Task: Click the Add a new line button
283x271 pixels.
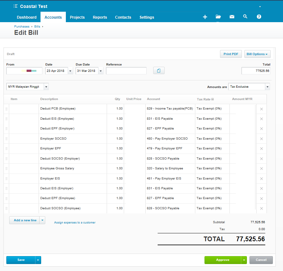Action: coord(24,220)
